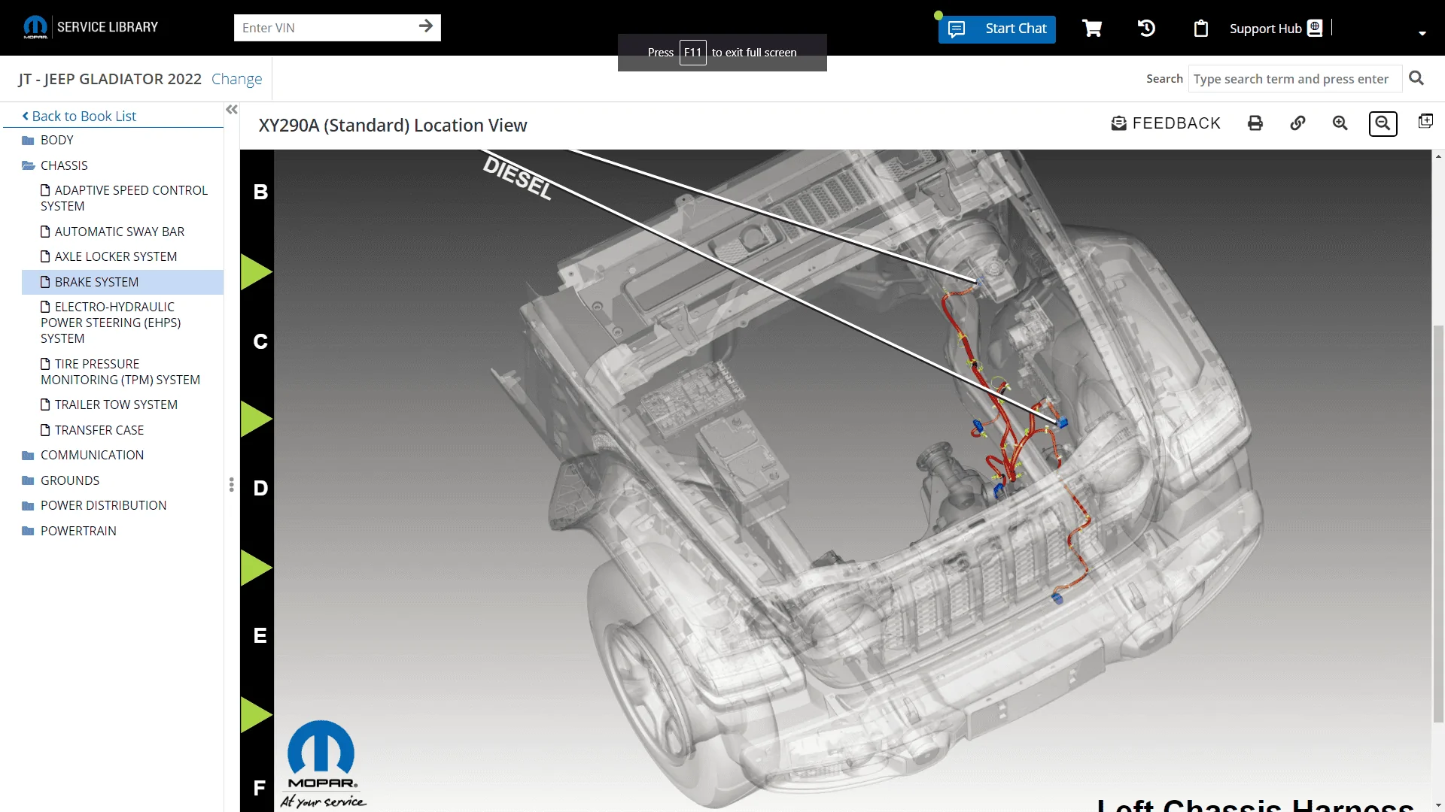The width and height of the screenshot is (1445, 812).
Task: Go back to Book List
Action: 79,116
